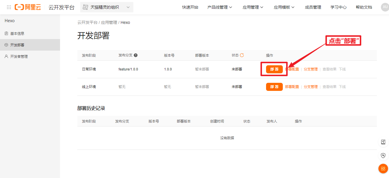Image resolution: width=389 pixels, height=178 pixels.
Task: Click the 部署 button for 线上环境
Action: click(x=274, y=87)
